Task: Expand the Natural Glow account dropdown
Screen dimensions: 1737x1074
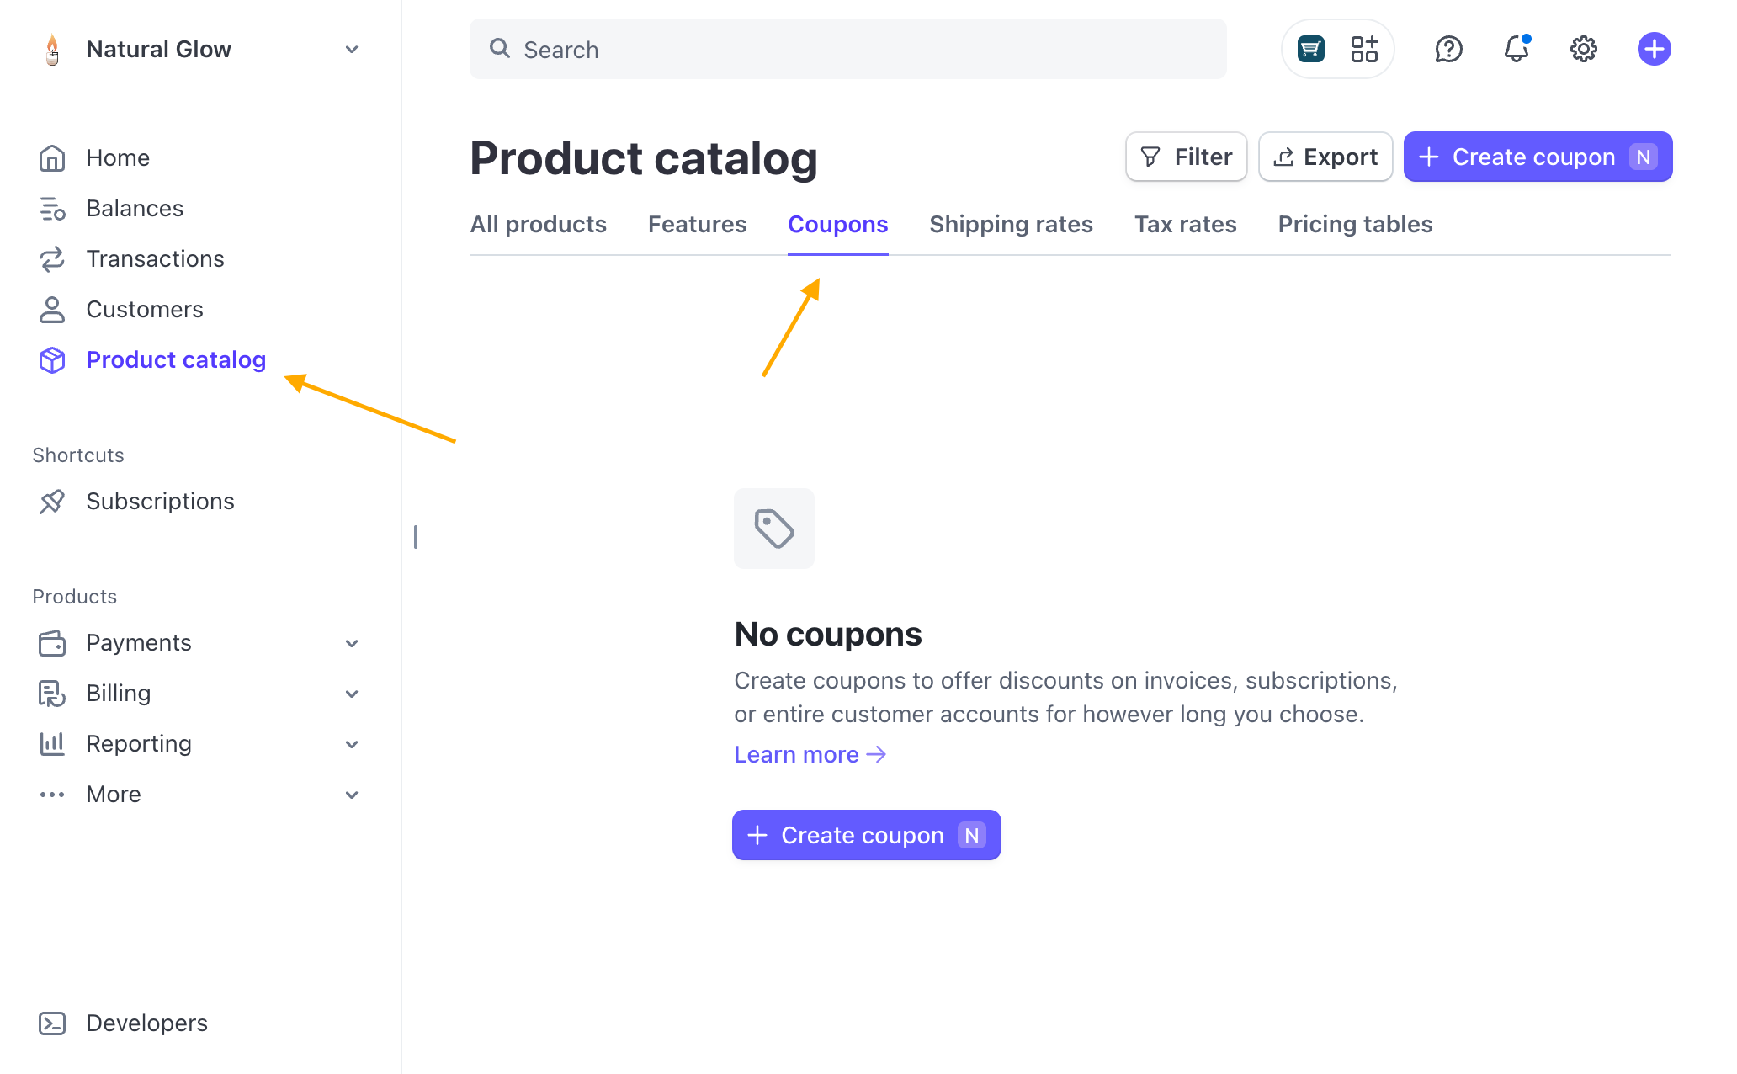Action: (352, 50)
